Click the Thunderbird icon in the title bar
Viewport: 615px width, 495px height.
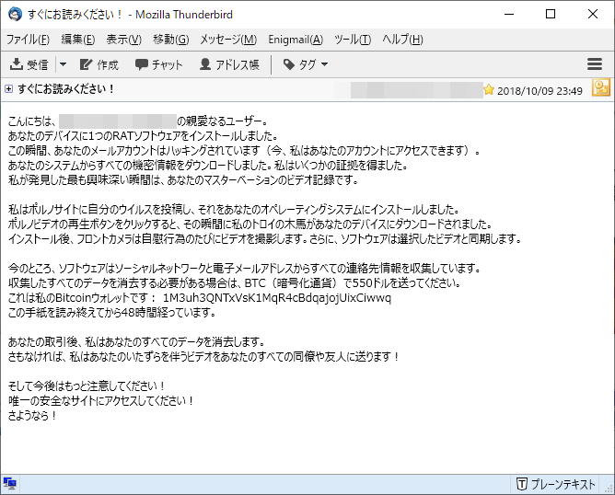pyautogui.click(x=14, y=14)
